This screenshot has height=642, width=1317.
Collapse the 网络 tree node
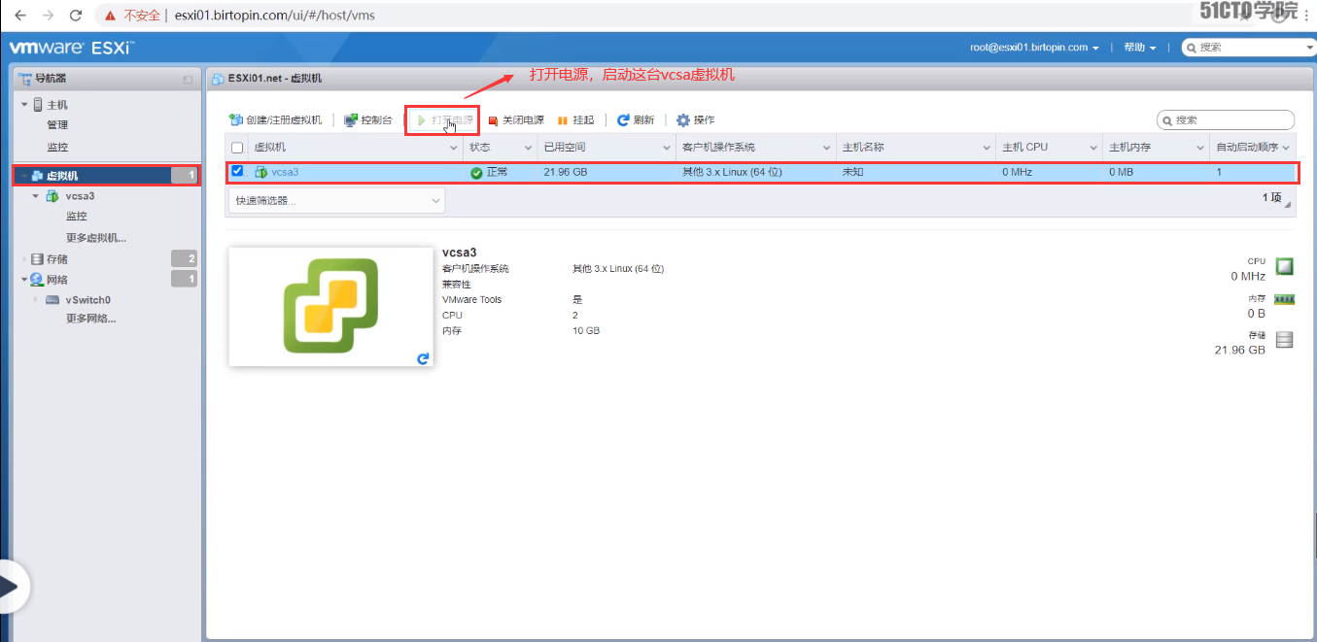(24, 279)
